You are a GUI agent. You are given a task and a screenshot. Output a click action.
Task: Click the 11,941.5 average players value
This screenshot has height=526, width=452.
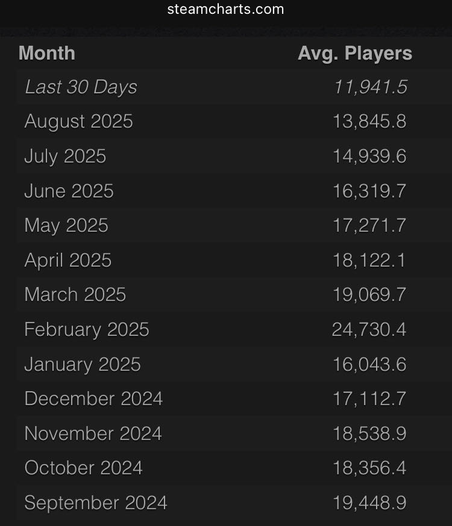coord(370,87)
